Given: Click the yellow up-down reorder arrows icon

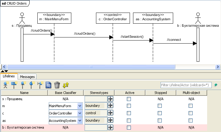Looking at the screenshot, I should click(x=66, y=85).
